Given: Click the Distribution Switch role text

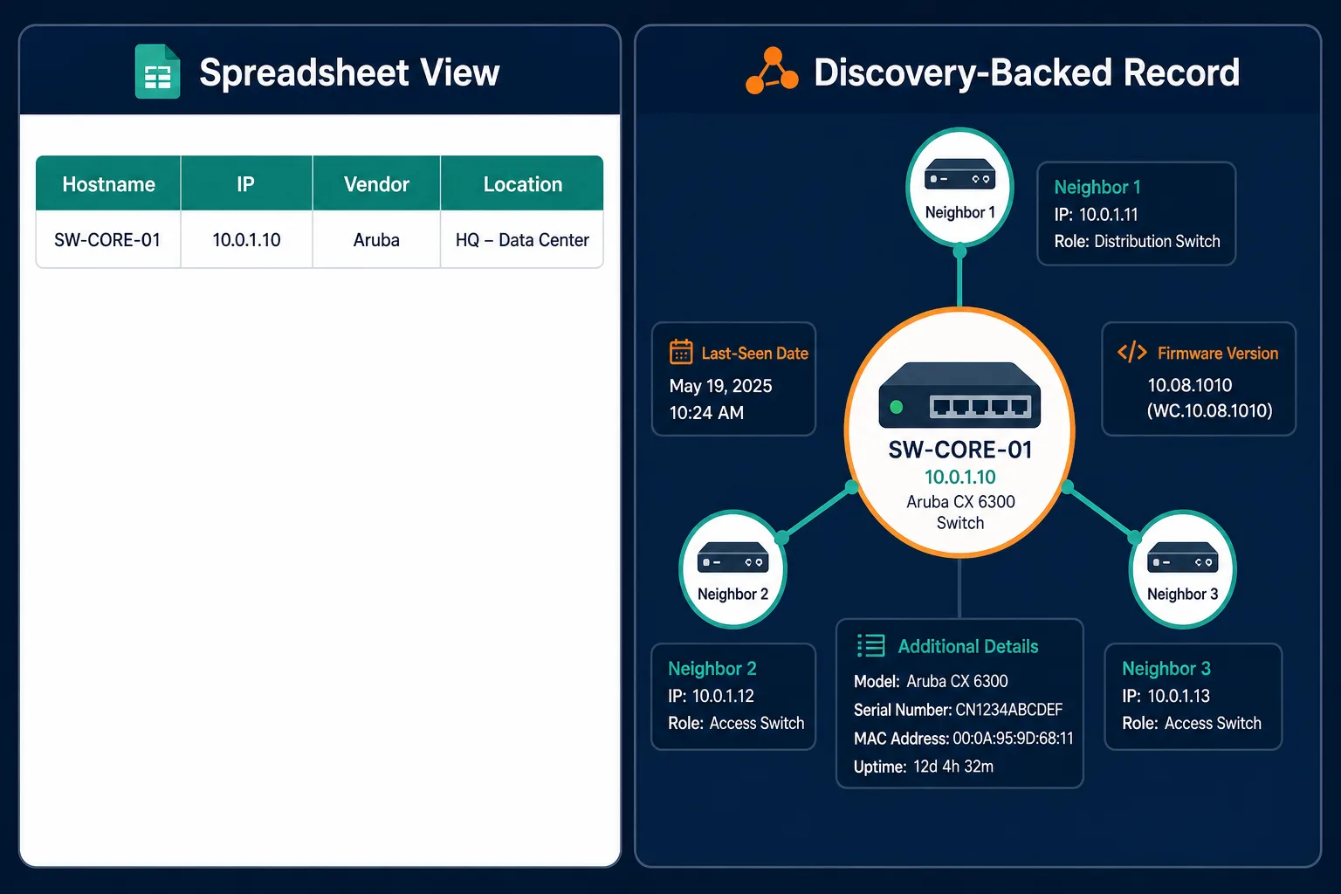Looking at the screenshot, I should [1157, 241].
